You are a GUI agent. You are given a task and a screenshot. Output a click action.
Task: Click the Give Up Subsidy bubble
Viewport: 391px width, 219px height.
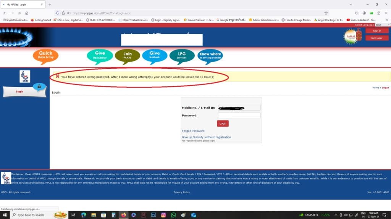[100, 56]
